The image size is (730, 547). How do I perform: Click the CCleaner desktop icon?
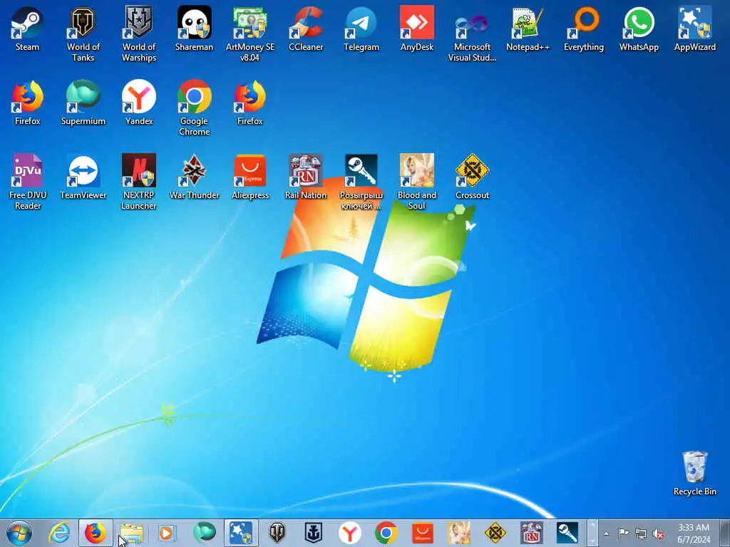(306, 28)
